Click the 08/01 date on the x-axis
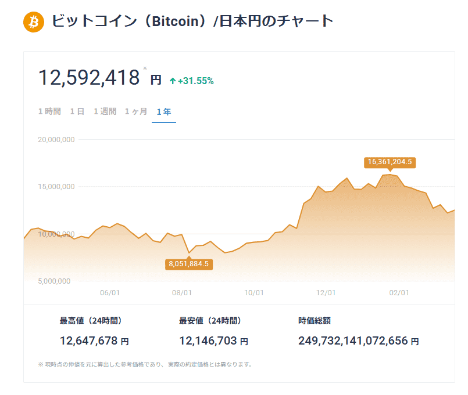468x395 pixels. pyautogui.click(x=182, y=293)
